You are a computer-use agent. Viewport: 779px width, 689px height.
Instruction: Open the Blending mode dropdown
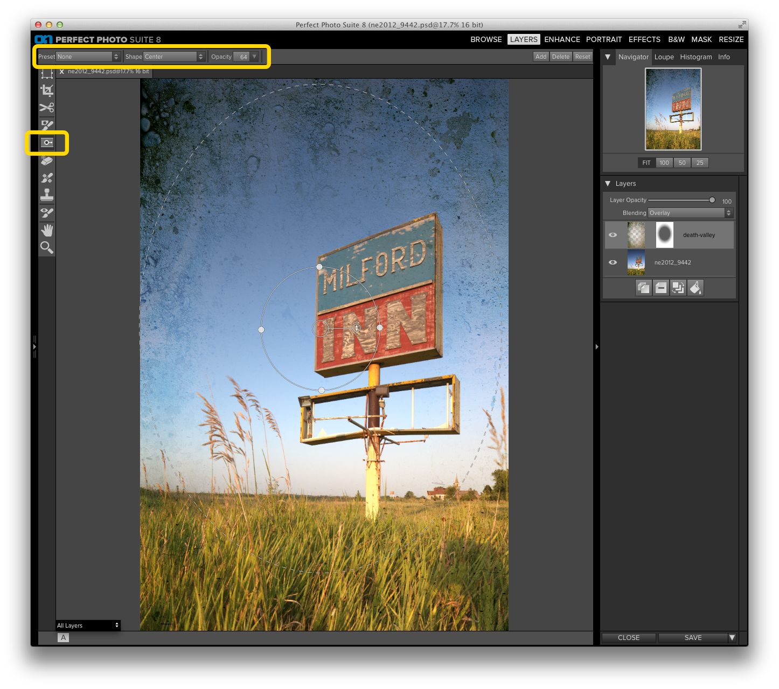pos(690,213)
